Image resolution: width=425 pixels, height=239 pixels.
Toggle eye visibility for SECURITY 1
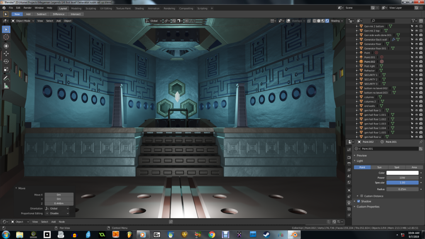coord(417,75)
